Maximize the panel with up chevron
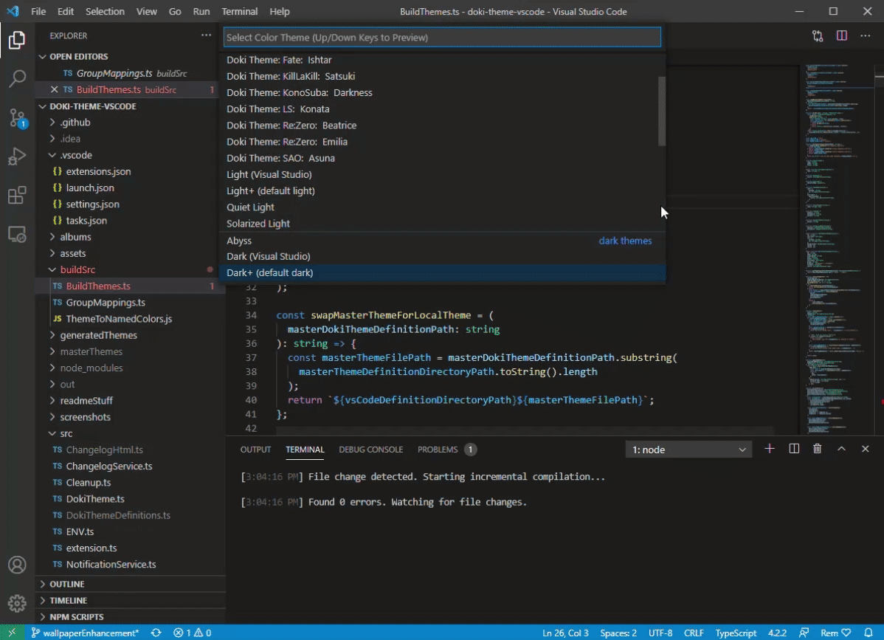 841,449
